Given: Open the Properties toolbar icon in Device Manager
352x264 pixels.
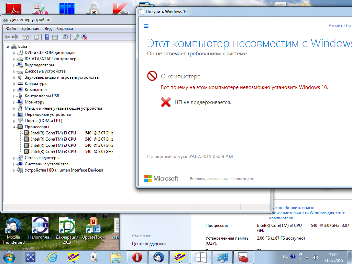Looking at the screenshot, I should pos(36,37).
